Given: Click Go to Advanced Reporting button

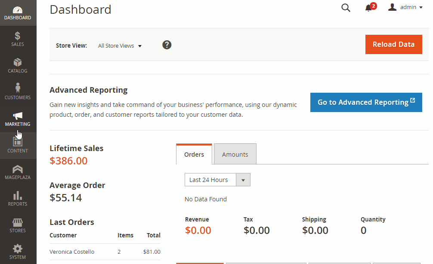Looking at the screenshot, I should click(366, 102).
